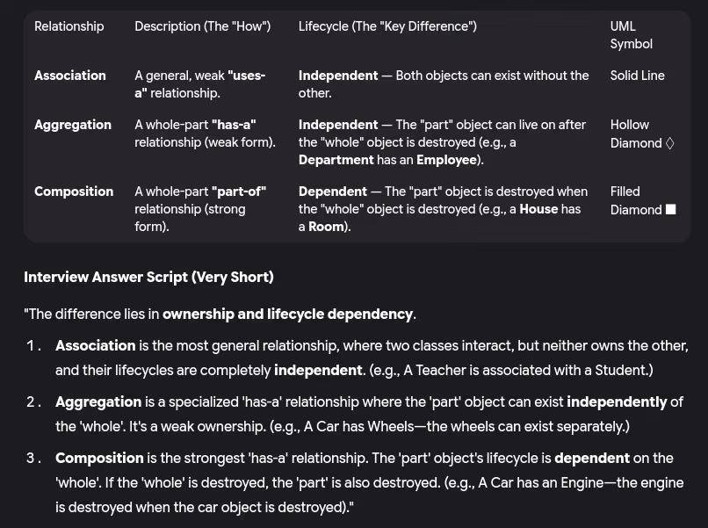Click the bold word "independently" in item two

pos(617,401)
